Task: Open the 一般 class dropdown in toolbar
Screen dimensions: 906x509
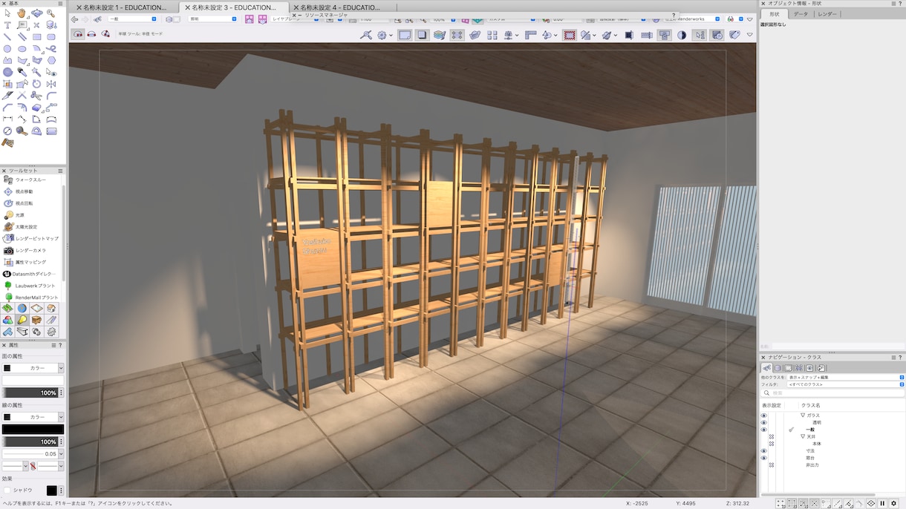Action: point(134,19)
